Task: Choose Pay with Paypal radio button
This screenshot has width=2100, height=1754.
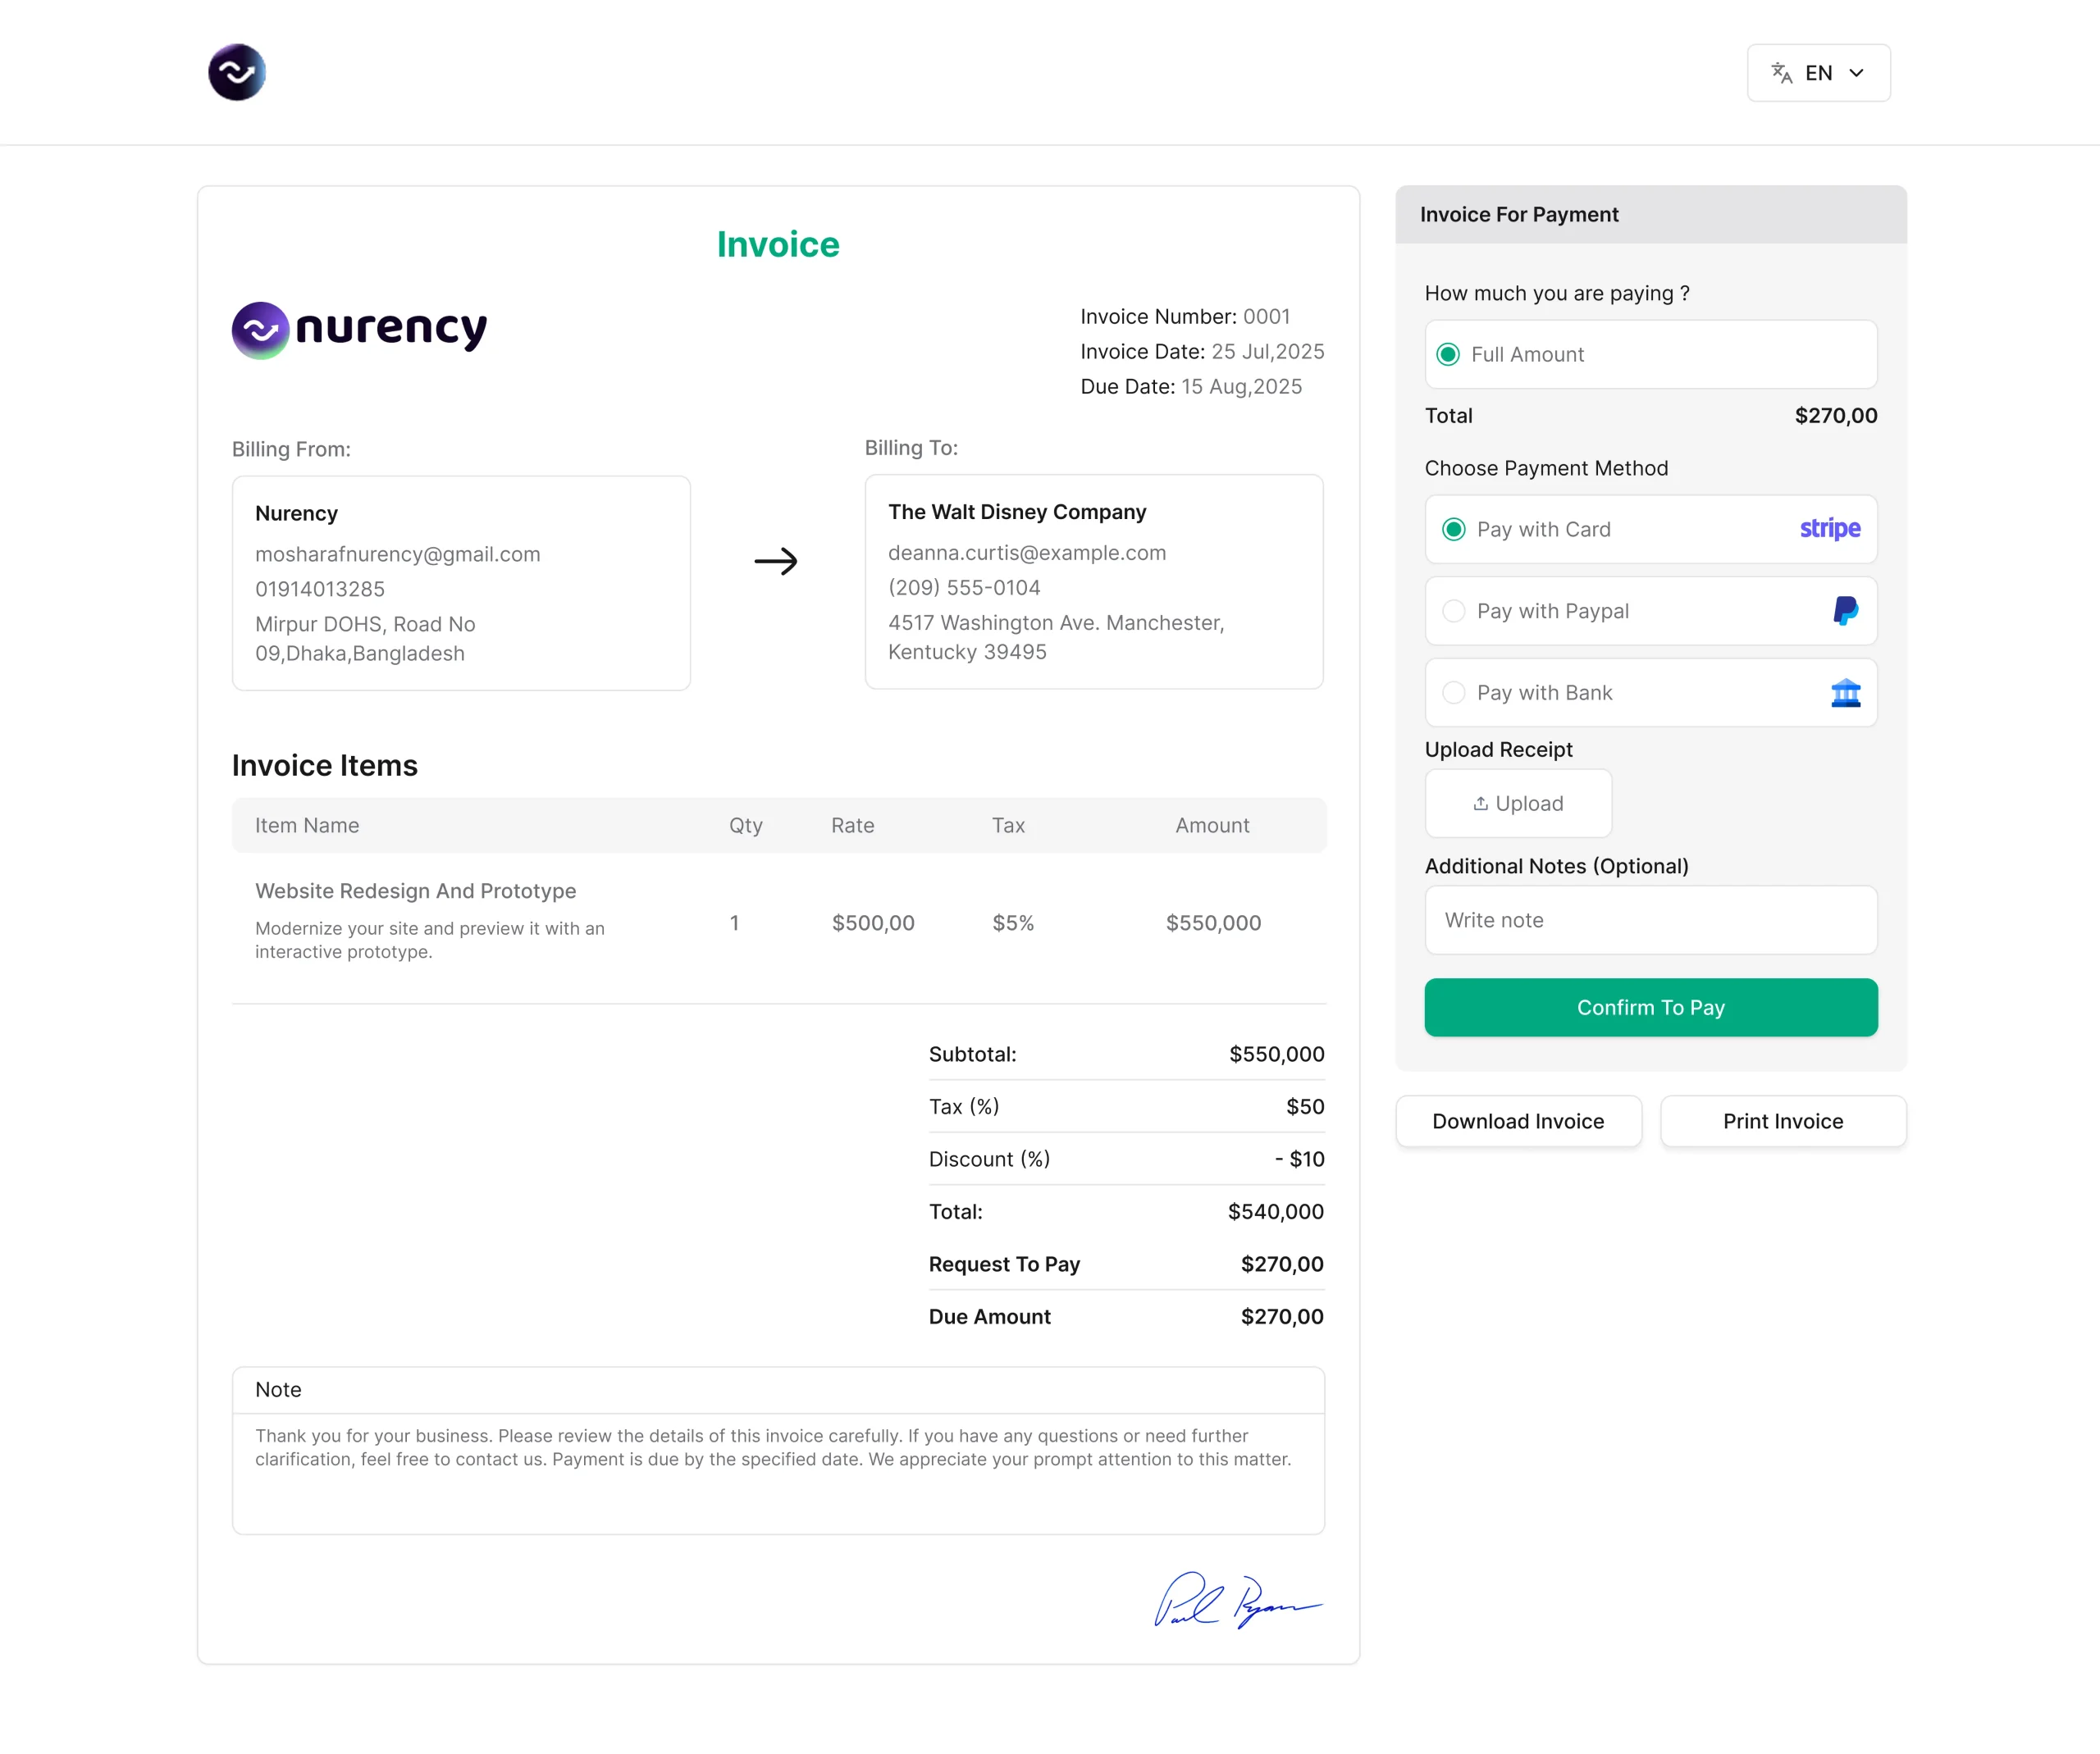Action: (x=1454, y=611)
